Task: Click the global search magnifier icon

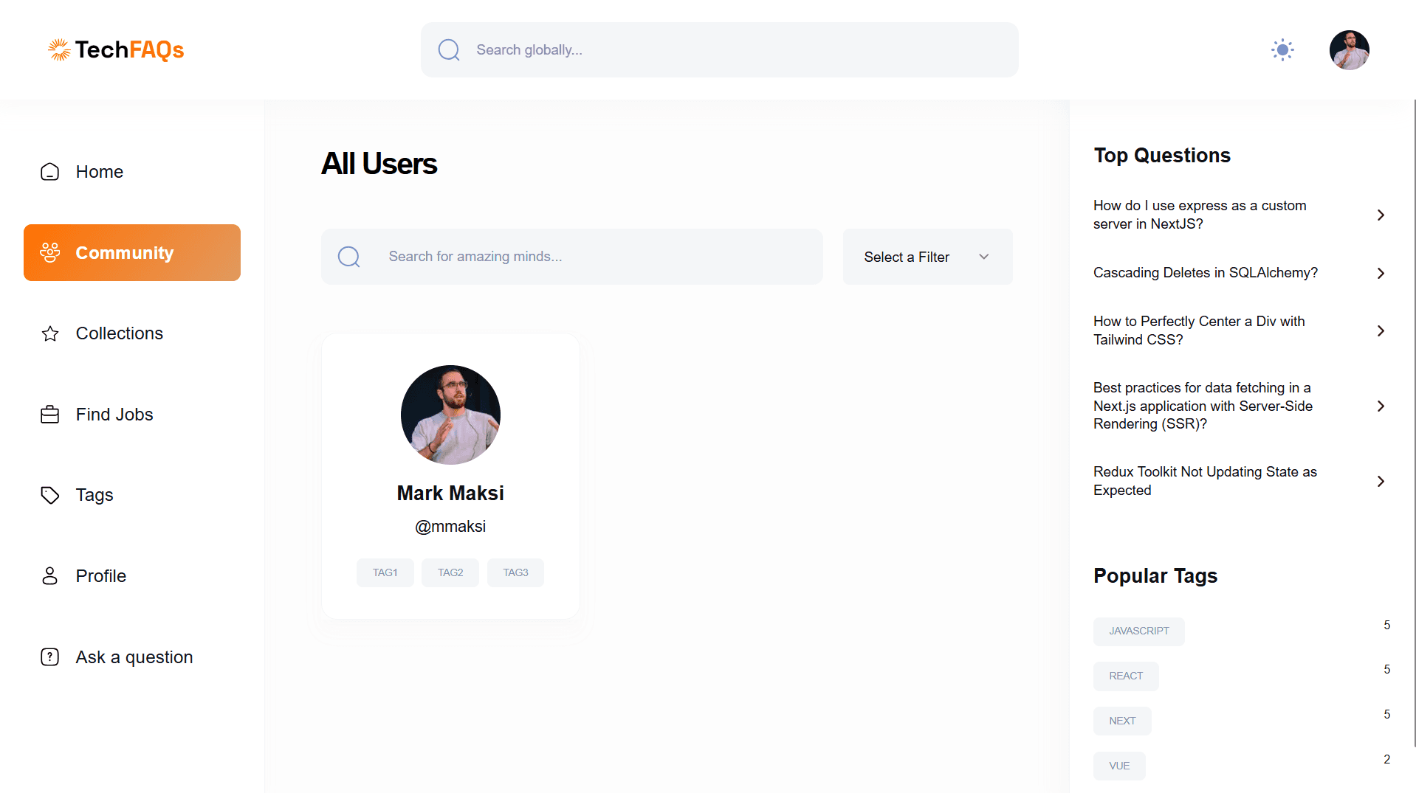Action: coord(449,50)
